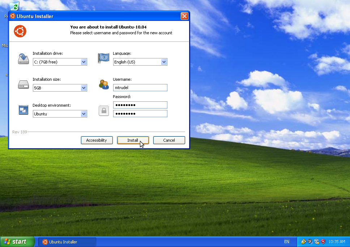Click the hard drive icon beside Installation size
Screen dimensions: 350x247
point(24,85)
